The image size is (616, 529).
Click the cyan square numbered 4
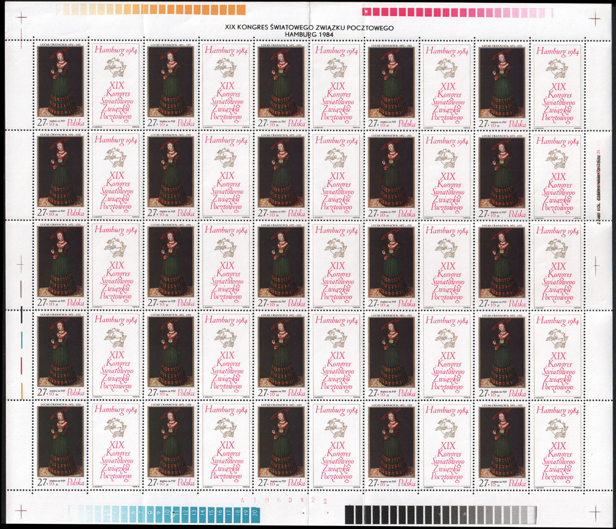(115, 515)
